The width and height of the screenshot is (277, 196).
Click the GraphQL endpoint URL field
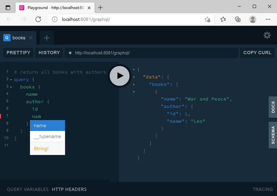[152, 53]
